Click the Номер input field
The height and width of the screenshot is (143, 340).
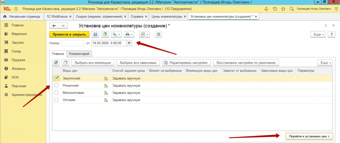click(72, 43)
